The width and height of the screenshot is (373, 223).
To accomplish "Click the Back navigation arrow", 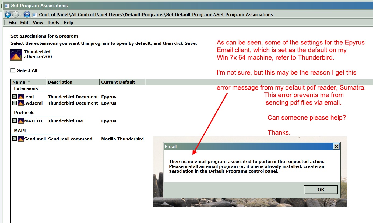I will click(x=8, y=14).
